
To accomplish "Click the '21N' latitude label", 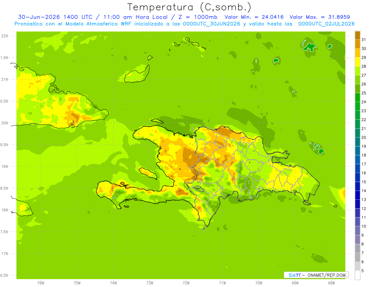I will (5, 79).
